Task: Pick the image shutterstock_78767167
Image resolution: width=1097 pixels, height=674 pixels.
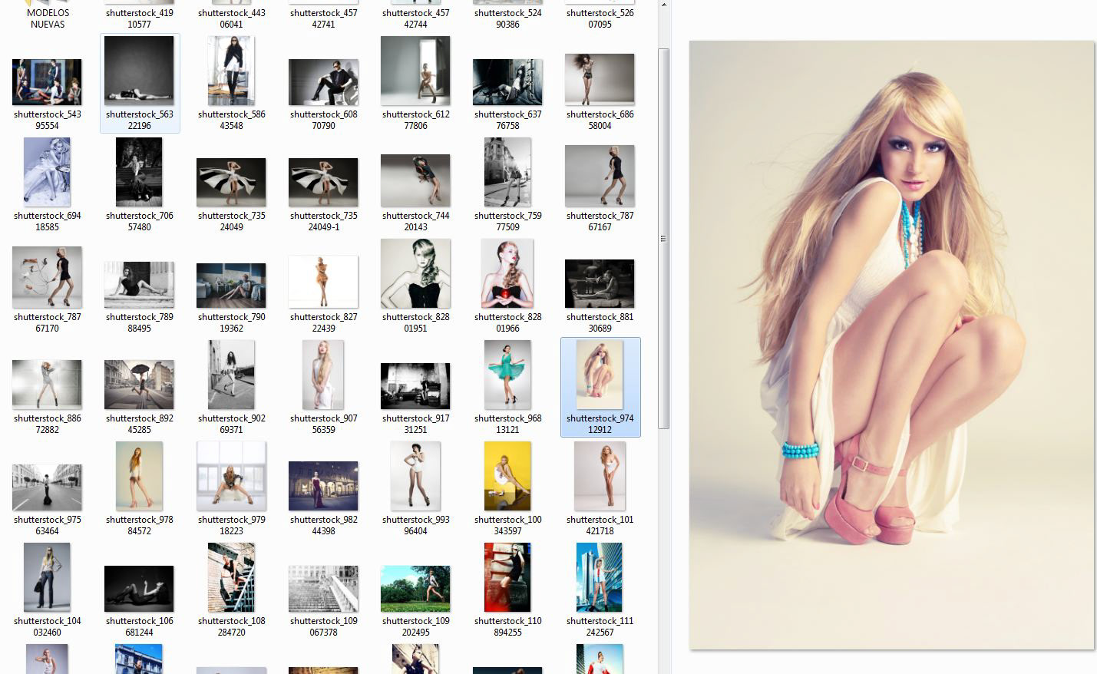Action: click(x=600, y=176)
